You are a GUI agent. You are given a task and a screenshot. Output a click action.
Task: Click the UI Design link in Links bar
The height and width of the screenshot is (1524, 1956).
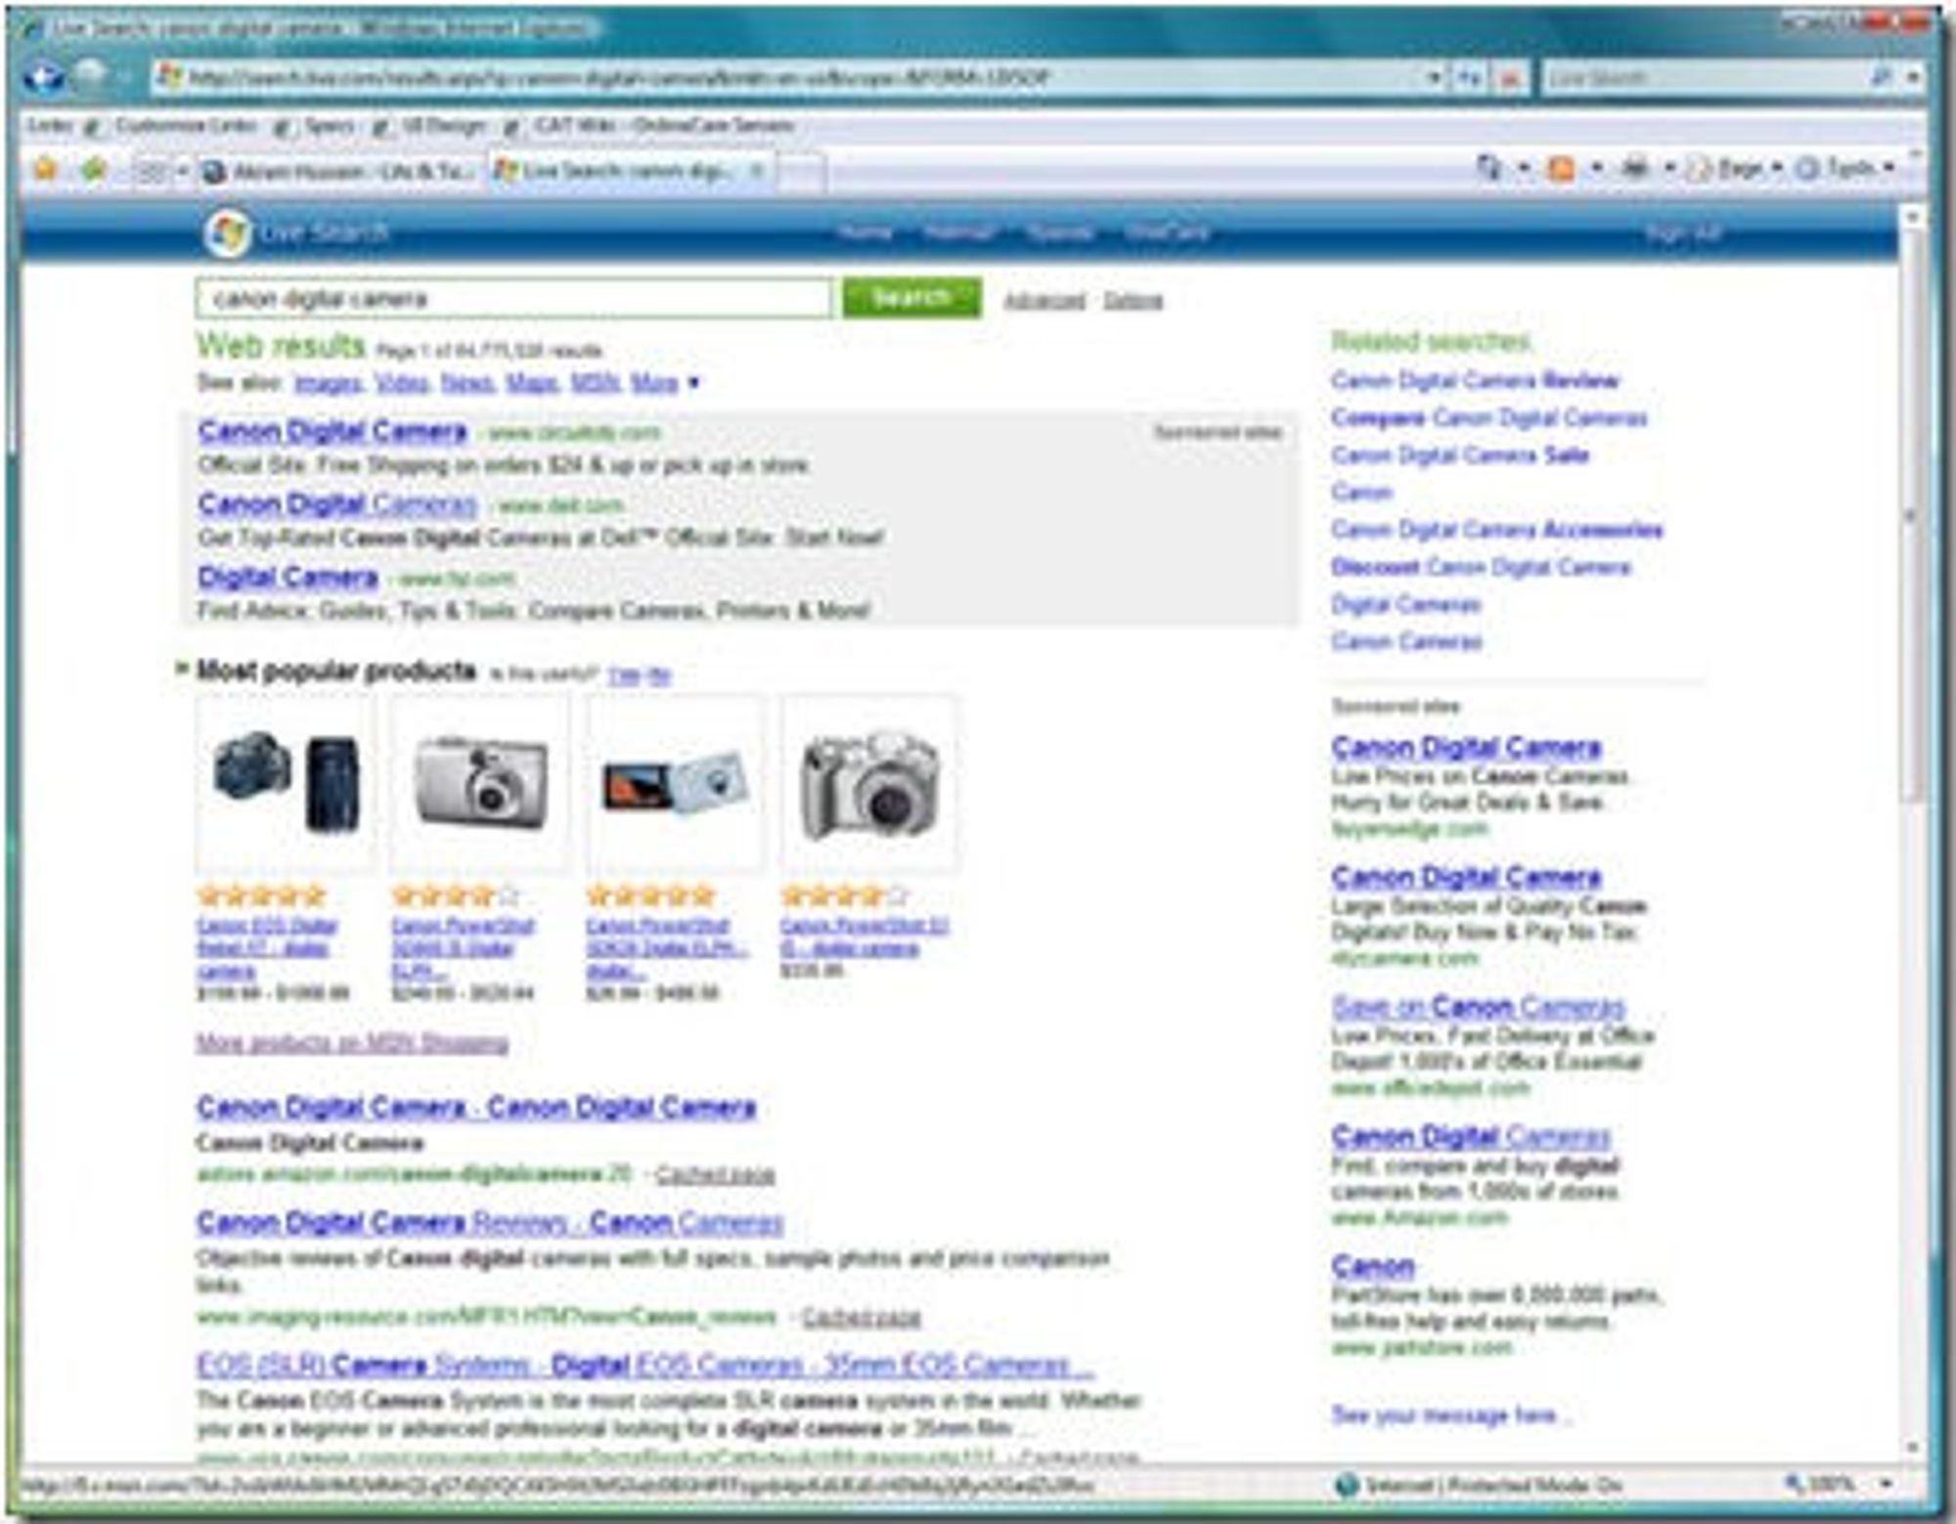pos(443,125)
